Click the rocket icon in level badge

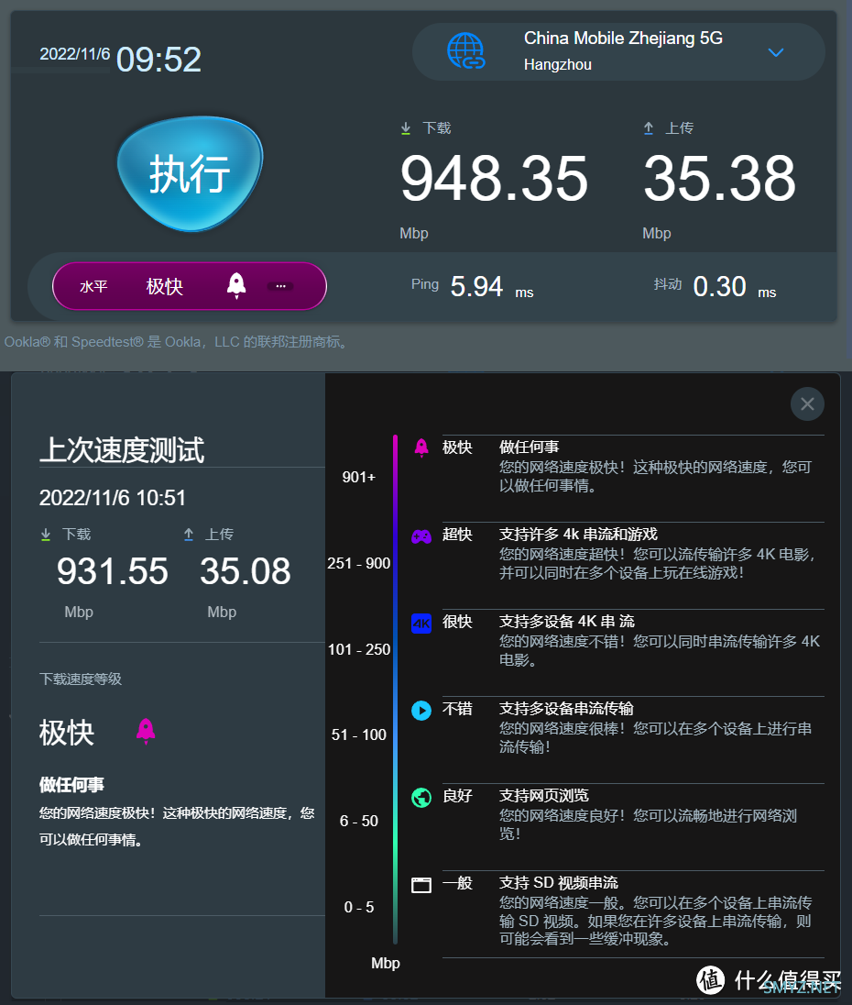[x=236, y=285]
